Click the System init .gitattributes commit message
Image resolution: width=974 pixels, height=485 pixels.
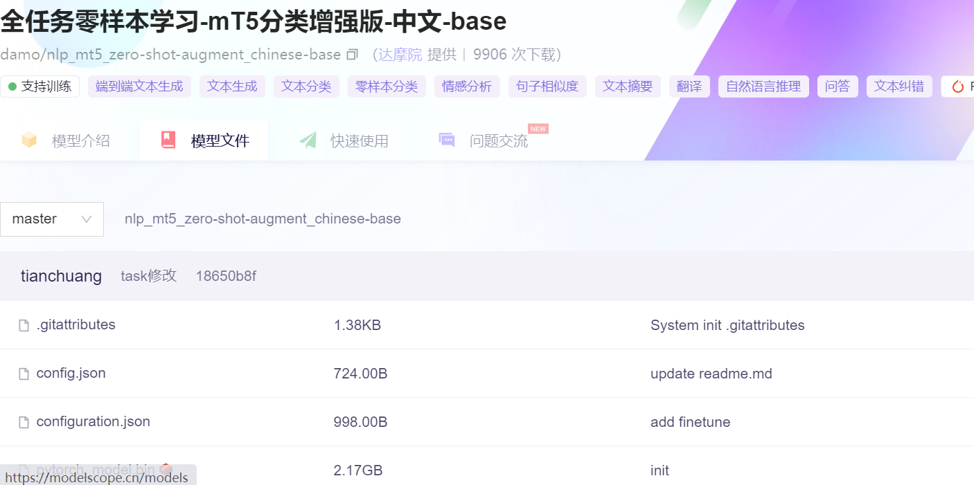[727, 325]
